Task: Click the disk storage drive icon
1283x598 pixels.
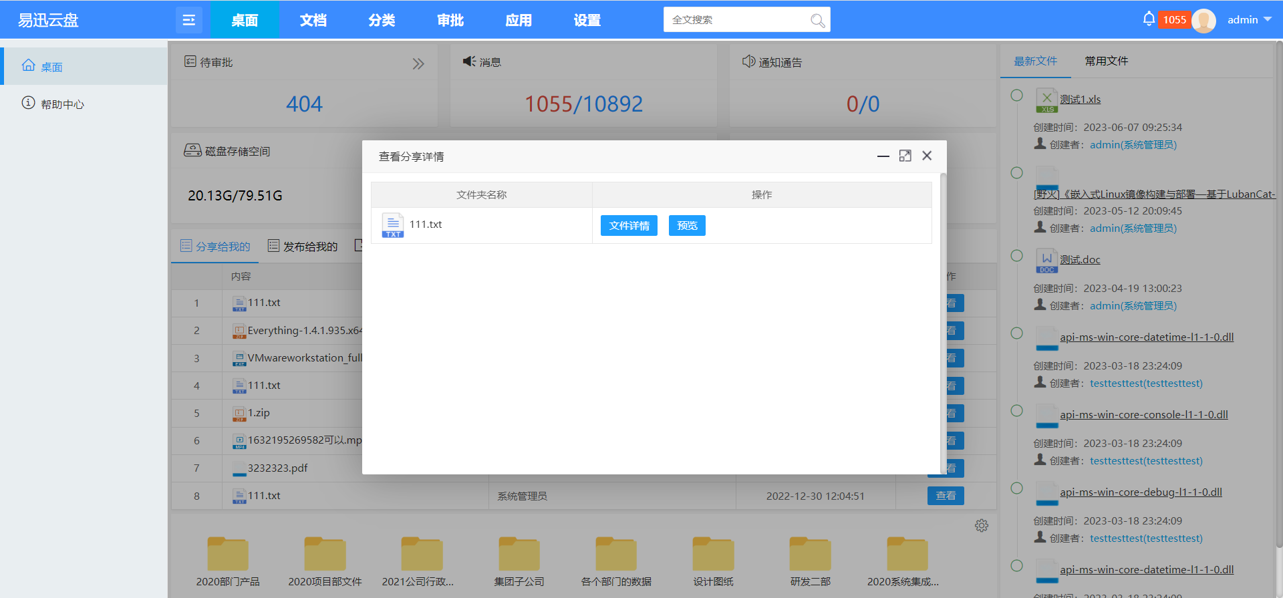Action: [x=192, y=150]
